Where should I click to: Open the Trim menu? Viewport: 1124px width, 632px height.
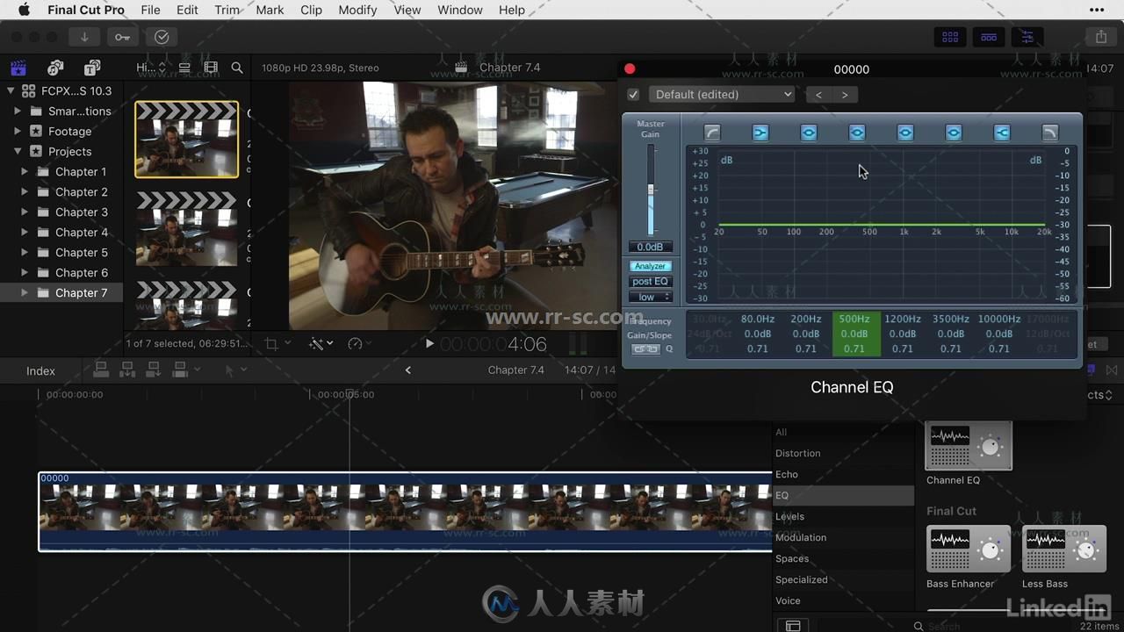click(x=227, y=10)
